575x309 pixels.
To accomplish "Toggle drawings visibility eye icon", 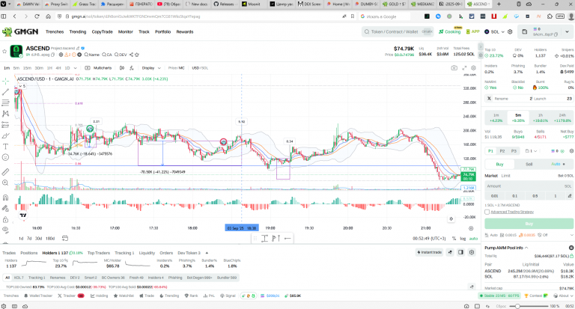I will coord(5,230).
